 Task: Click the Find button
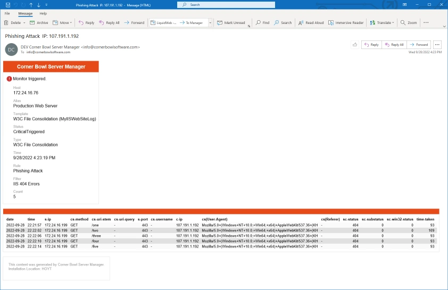pyautogui.click(x=262, y=22)
